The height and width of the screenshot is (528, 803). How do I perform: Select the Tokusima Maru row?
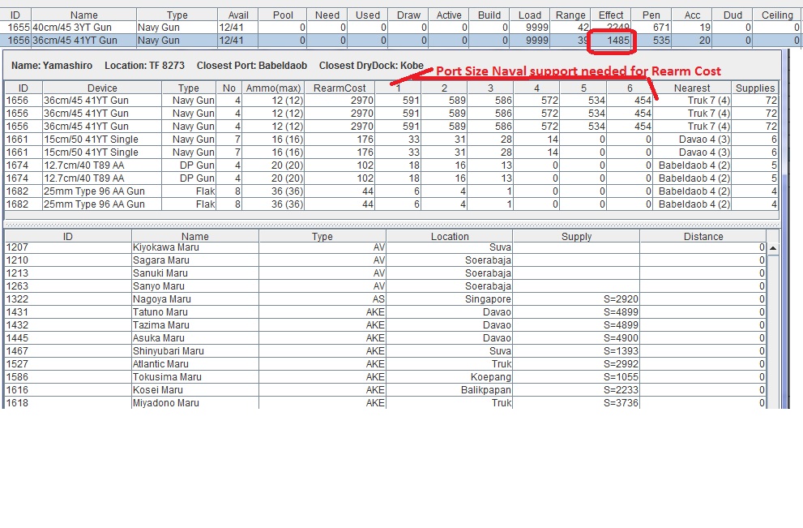point(386,377)
